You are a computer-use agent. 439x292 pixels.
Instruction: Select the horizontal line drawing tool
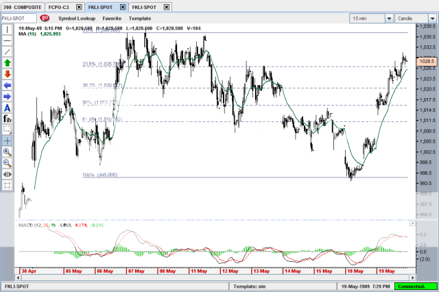7,40
